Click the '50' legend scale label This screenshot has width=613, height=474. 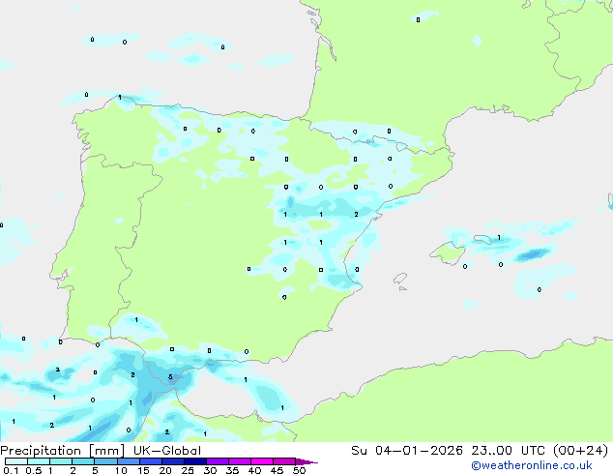(x=299, y=470)
